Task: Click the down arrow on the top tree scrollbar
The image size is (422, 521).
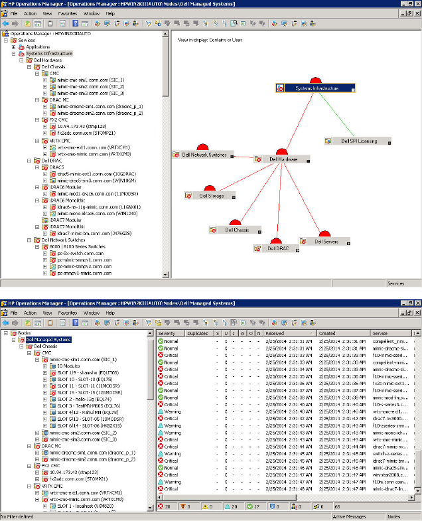Action: (x=165, y=275)
